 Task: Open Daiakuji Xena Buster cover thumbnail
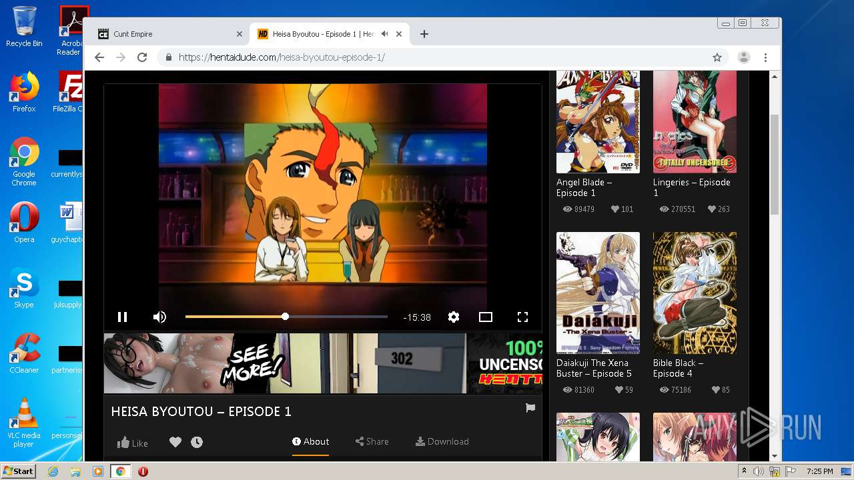pos(598,293)
